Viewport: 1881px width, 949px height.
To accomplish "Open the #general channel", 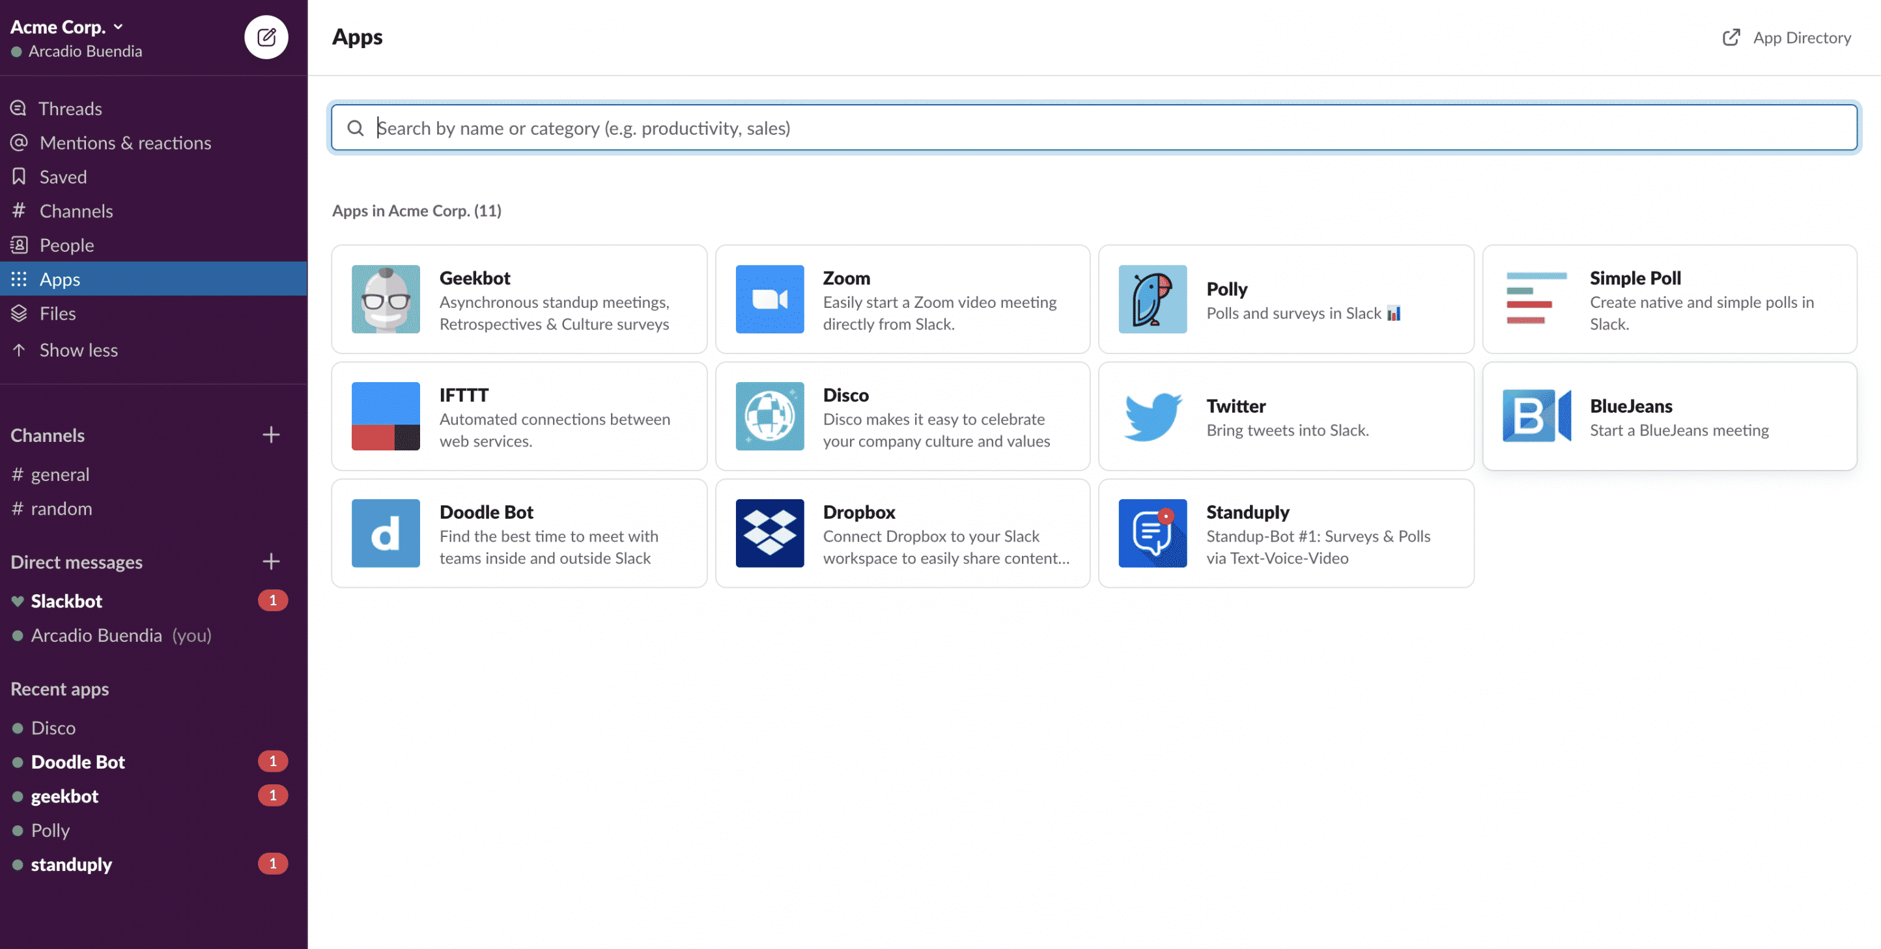I will tap(153, 474).
